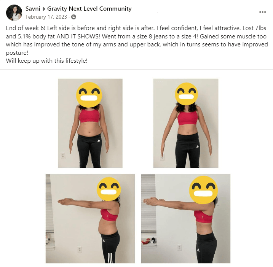The width and height of the screenshot is (273, 267).
Task: Click the February 17, 2023 post date
Action: [46, 17]
